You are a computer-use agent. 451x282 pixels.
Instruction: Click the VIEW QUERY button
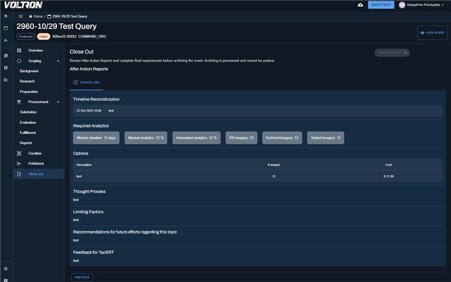click(432, 33)
